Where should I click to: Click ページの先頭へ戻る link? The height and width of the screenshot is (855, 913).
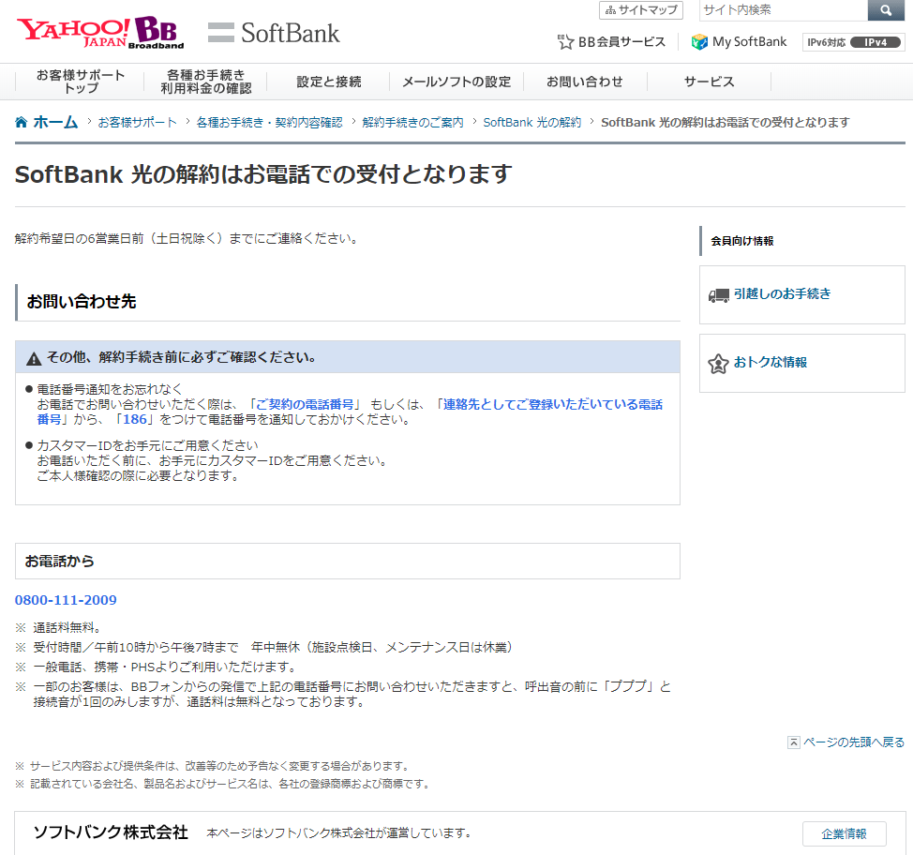pos(854,742)
